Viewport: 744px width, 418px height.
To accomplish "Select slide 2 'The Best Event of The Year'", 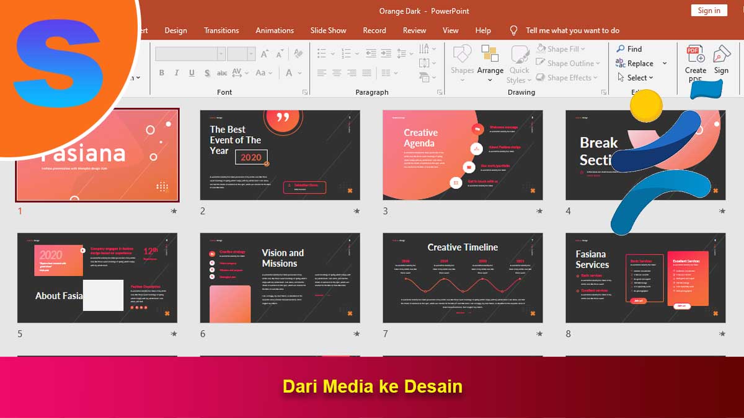I will [280, 155].
